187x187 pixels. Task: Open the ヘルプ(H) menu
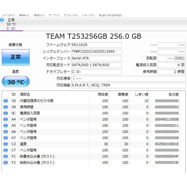[88, 15]
